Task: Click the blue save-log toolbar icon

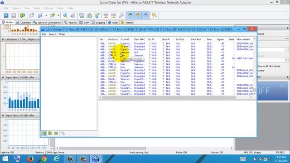Action: [40, 15]
